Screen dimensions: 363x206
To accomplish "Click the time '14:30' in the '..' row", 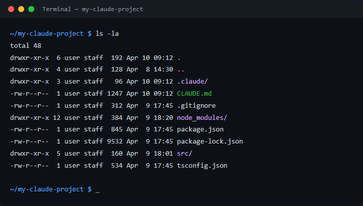I will [x=163, y=70].
